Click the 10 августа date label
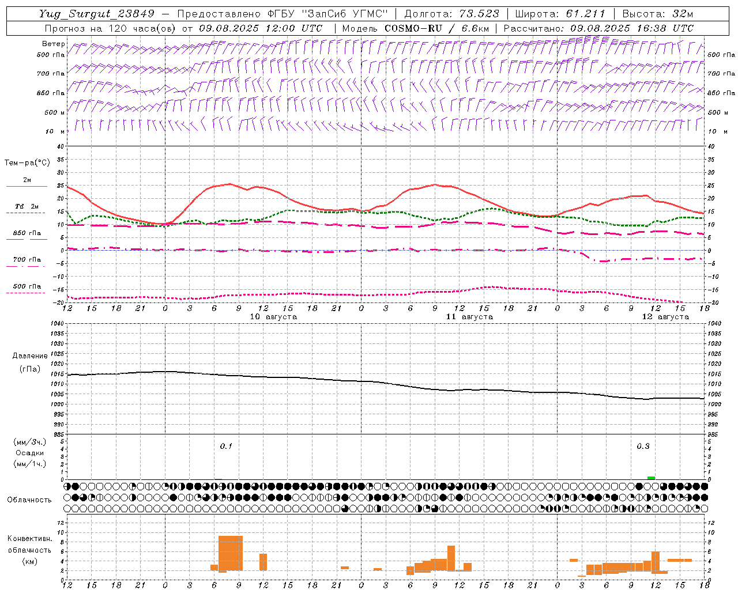Image resolution: width=738 pixels, height=590 pixels. point(273,317)
